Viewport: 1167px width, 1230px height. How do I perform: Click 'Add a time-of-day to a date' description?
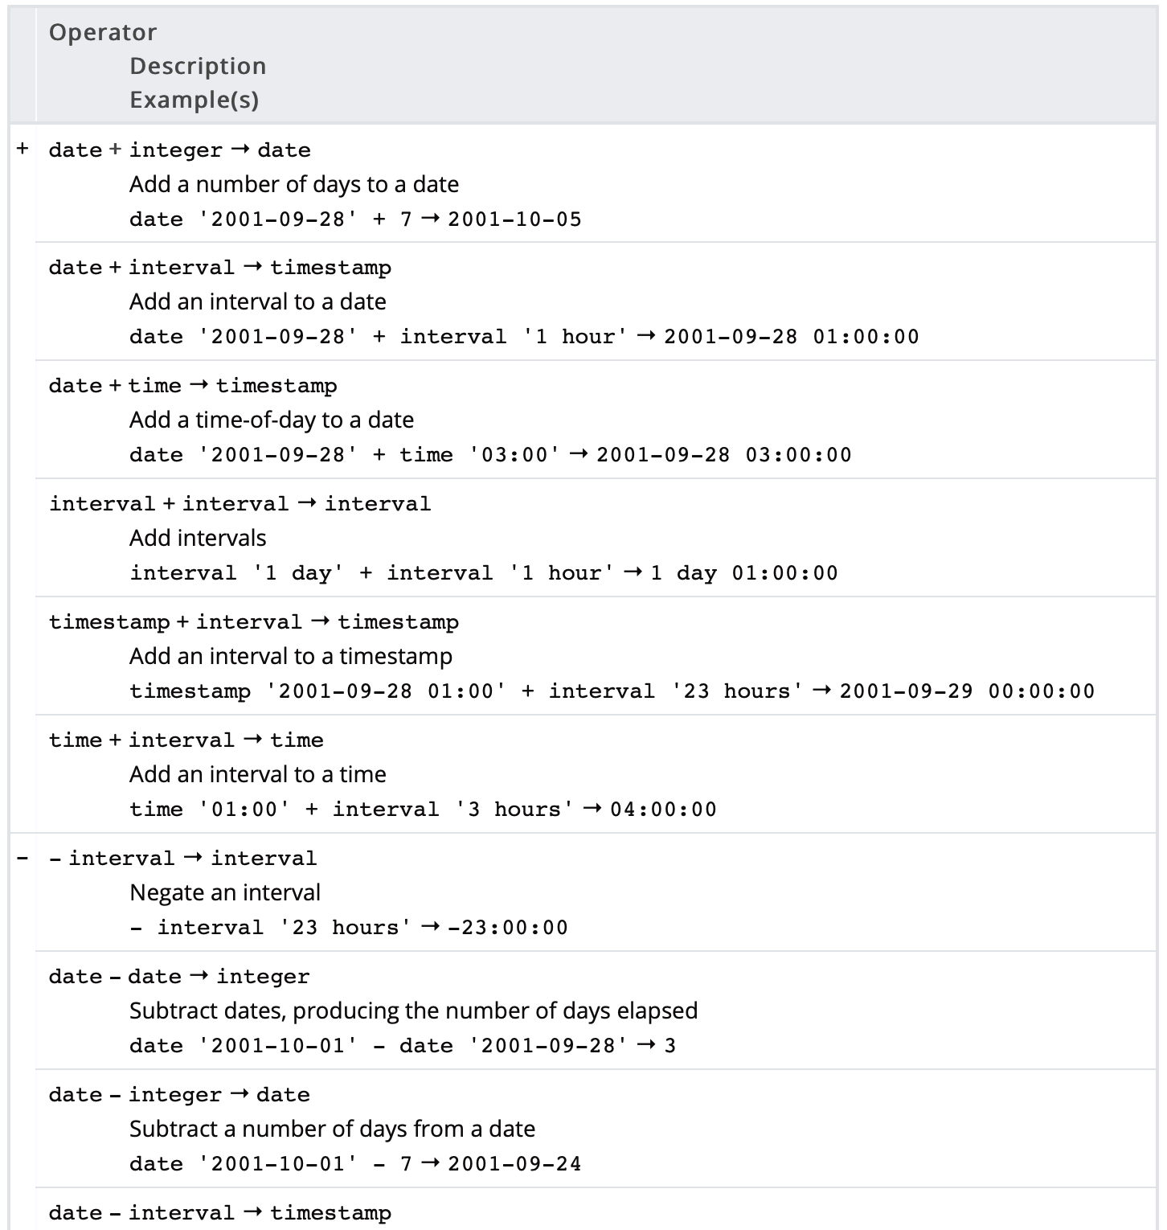(272, 420)
